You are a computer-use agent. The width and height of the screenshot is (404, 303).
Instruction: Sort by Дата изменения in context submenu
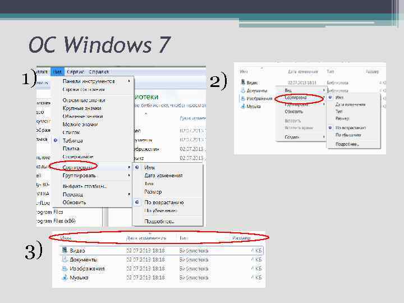(x=350, y=104)
